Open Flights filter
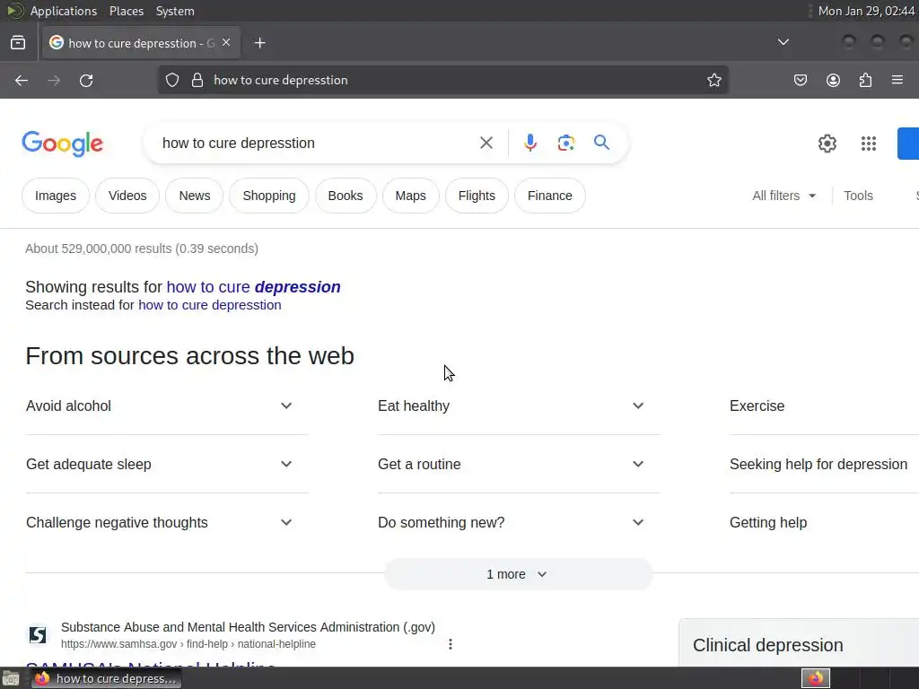 [x=477, y=196]
